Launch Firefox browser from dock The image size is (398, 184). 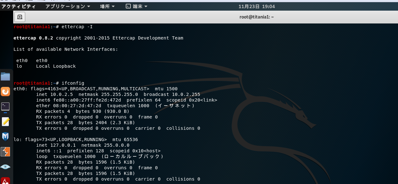pos(5,92)
